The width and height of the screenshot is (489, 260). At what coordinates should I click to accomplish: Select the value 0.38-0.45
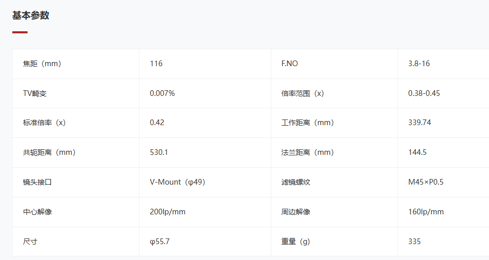tap(424, 93)
